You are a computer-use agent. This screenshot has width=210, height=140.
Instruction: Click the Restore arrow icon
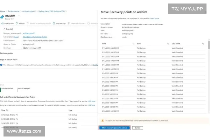point(17,23)
